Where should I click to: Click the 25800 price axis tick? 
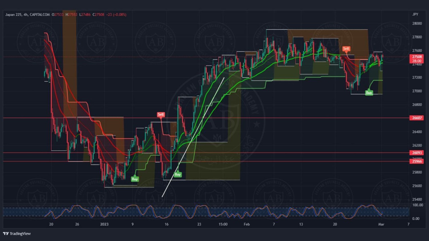pos(417,172)
